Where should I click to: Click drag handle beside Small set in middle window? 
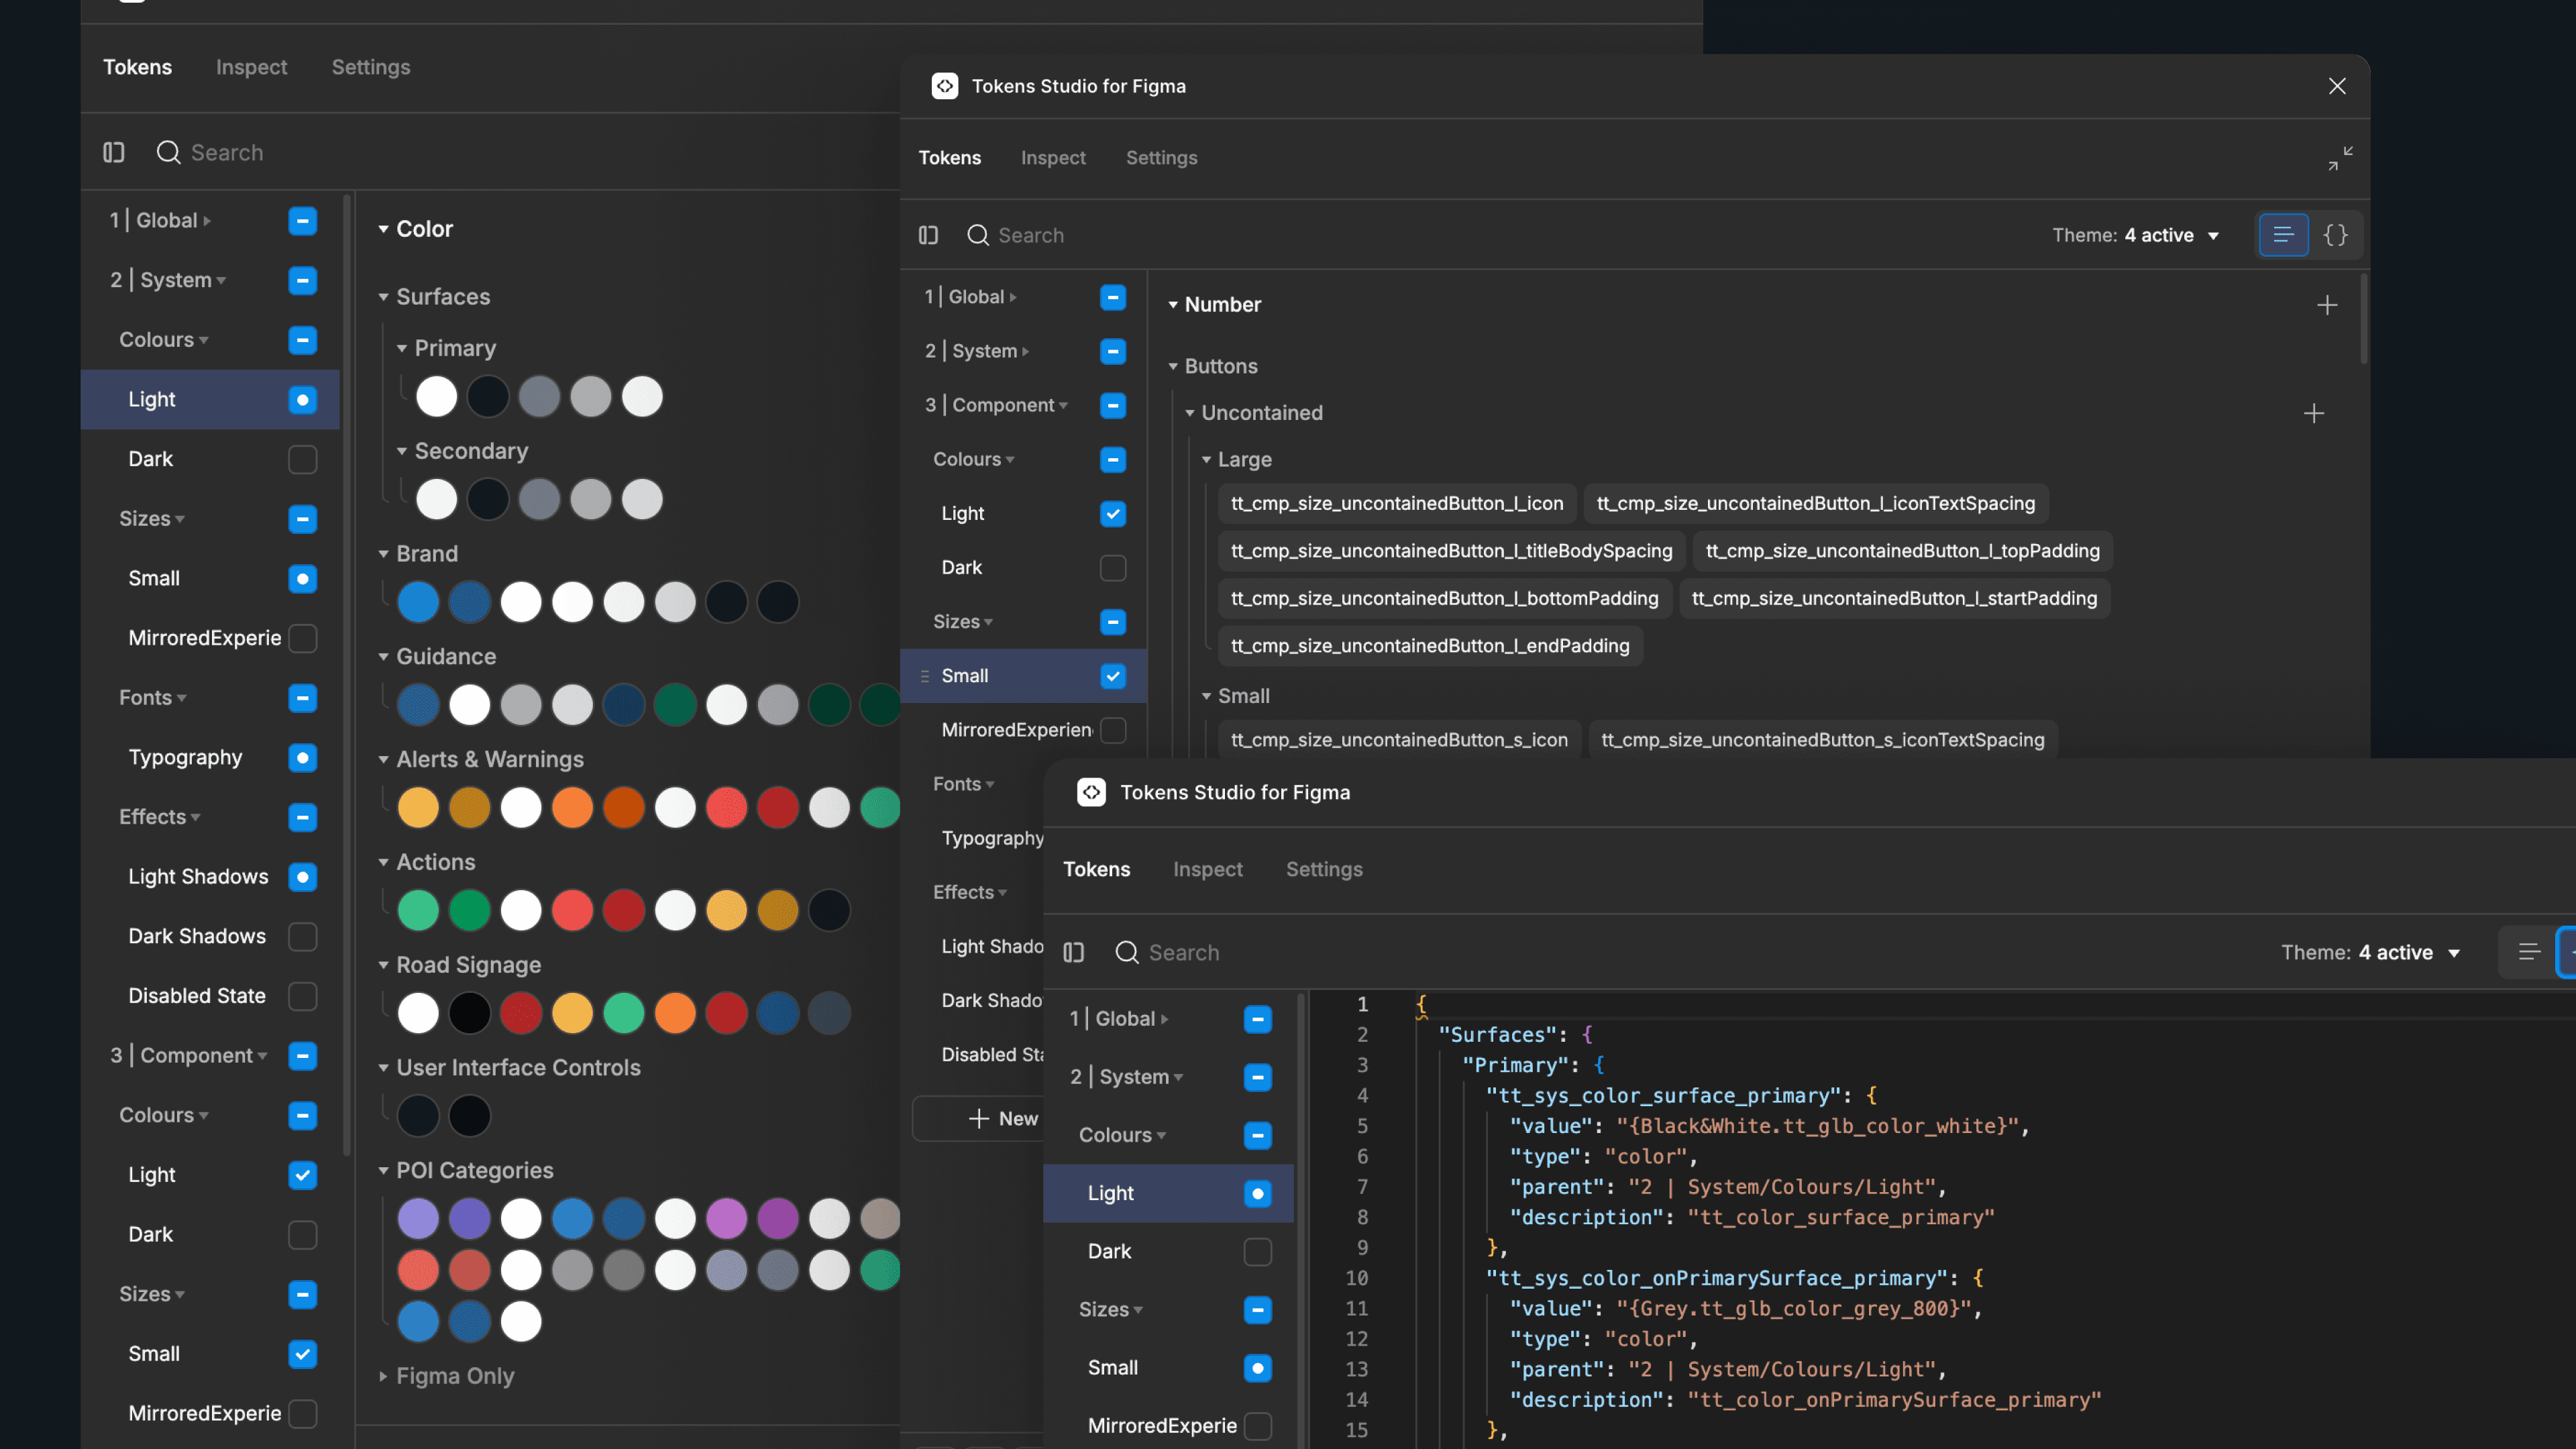pos(925,676)
